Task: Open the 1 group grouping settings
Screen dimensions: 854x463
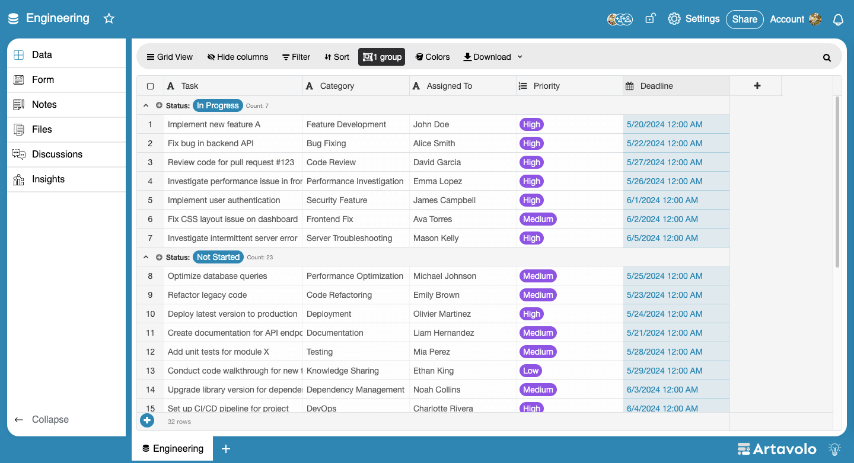Action: tap(382, 57)
